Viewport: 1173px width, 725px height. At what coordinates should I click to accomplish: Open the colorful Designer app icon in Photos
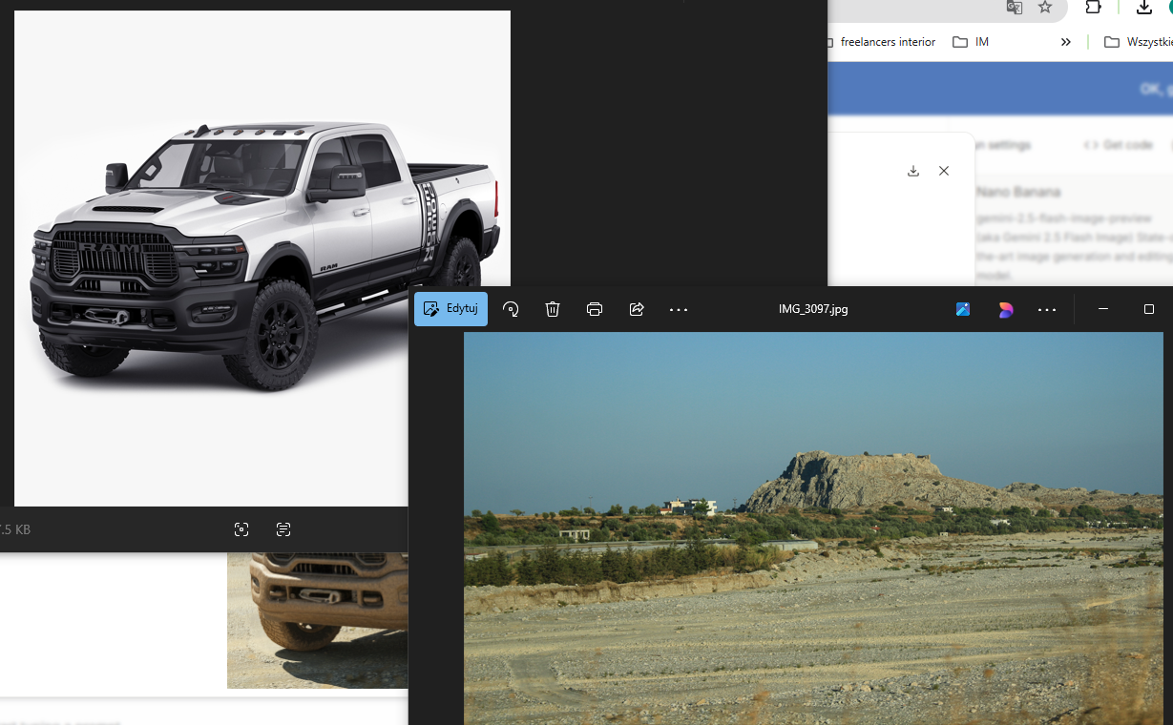1006,309
